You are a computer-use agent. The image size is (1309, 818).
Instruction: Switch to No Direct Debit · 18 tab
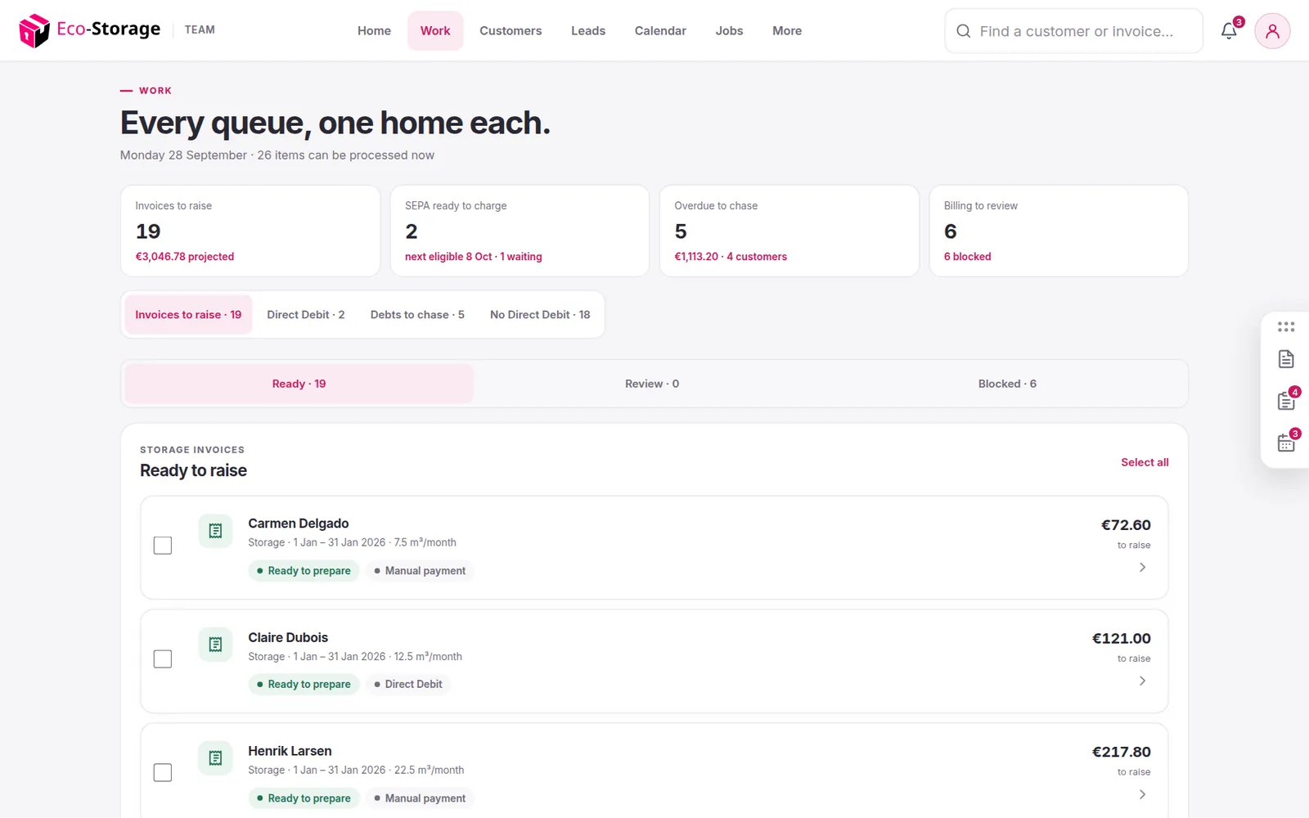tap(540, 315)
